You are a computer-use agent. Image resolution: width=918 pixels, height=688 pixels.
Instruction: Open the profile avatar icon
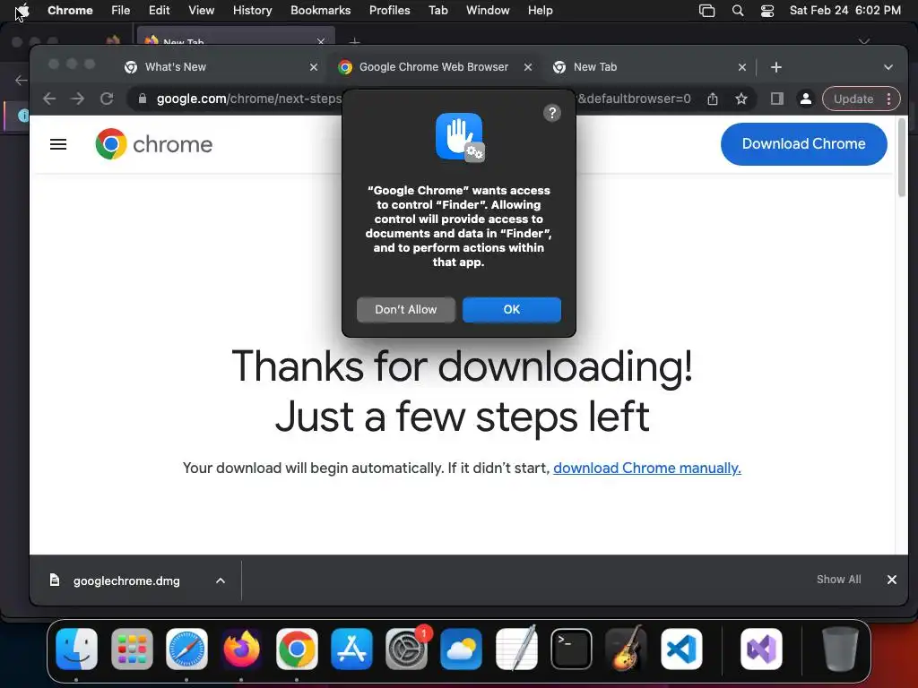[x=806, y=99]
